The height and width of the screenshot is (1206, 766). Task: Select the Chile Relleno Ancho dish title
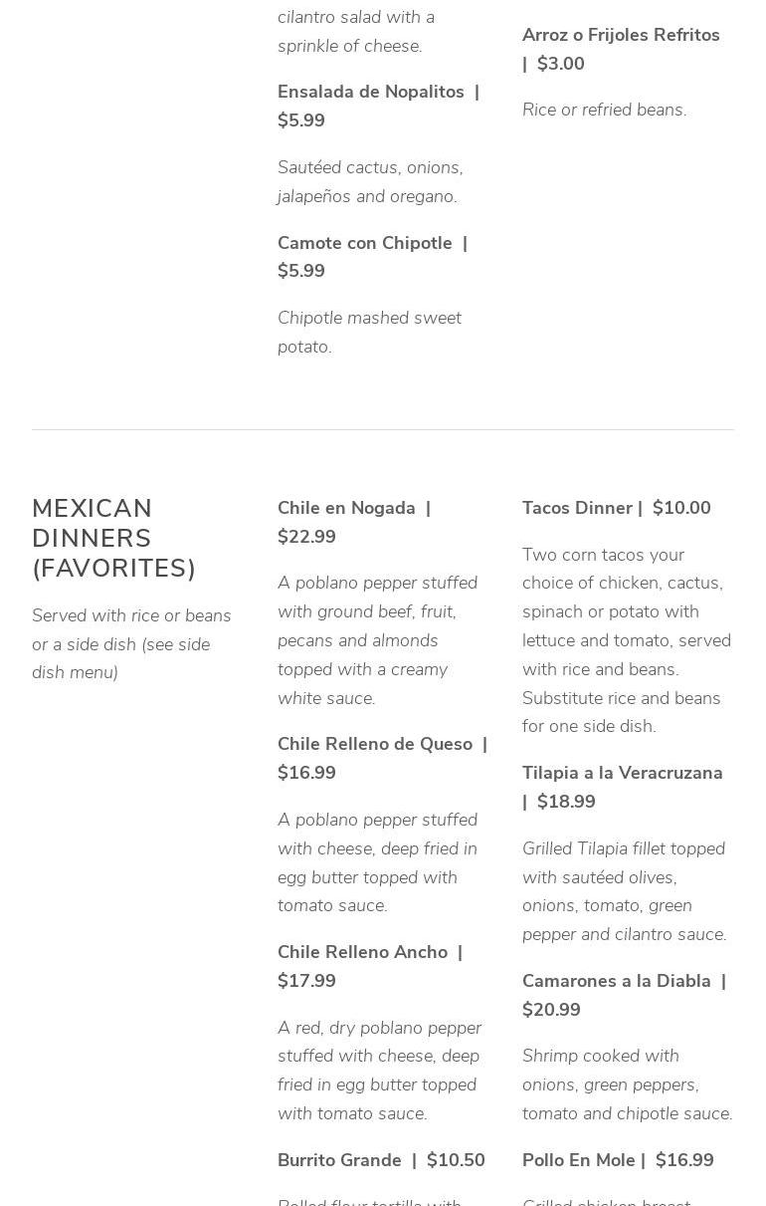click(362, 953)
